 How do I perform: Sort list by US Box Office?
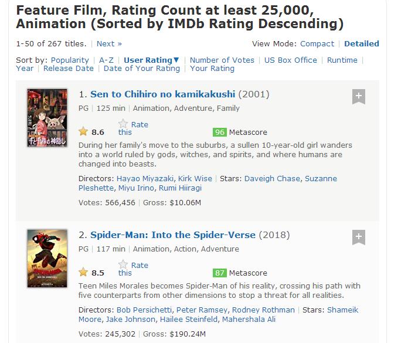click(x=291, y=60)
